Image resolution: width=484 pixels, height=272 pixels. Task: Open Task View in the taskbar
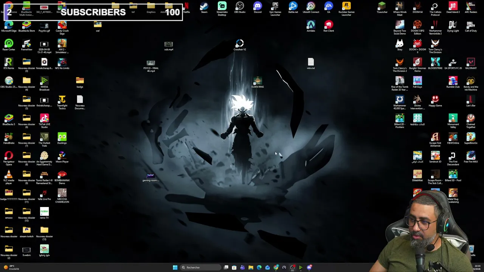(226, 267)
